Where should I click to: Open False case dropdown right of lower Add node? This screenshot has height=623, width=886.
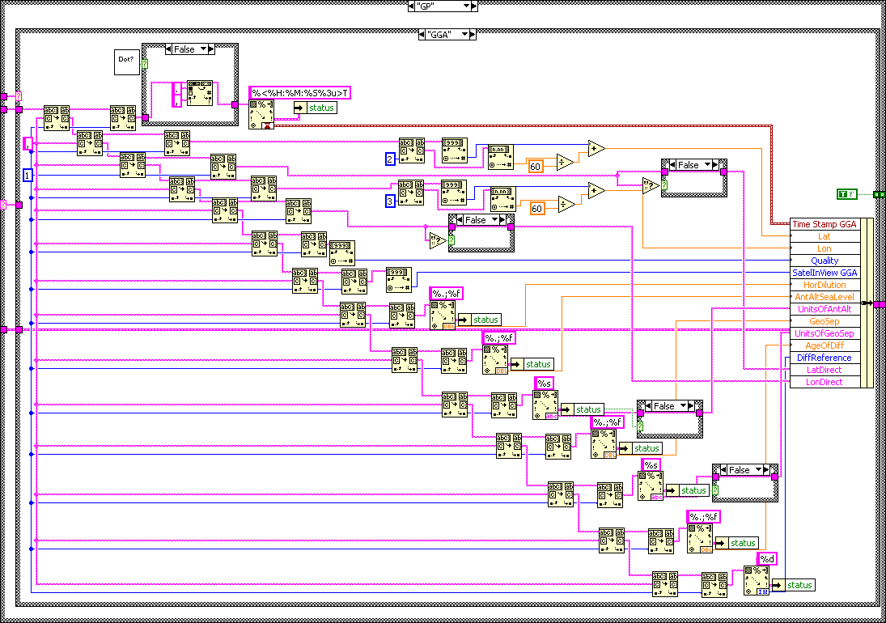click(x=707, y=165)
